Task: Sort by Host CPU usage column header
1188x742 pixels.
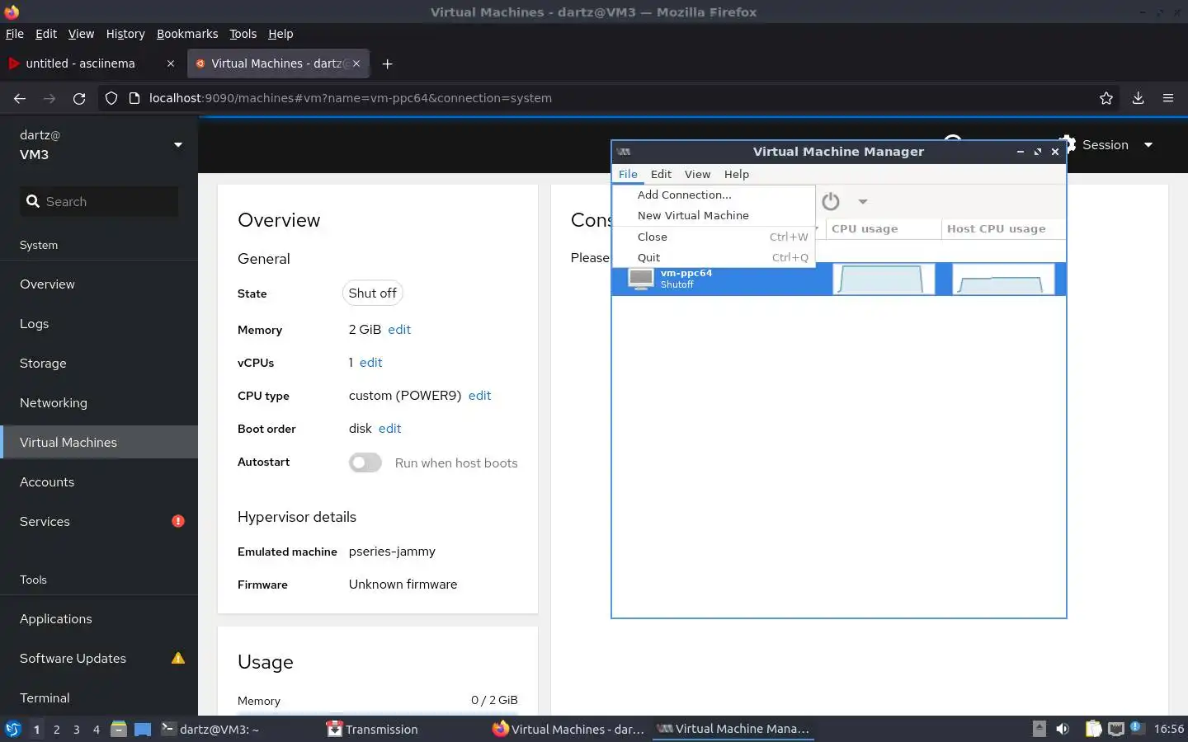Action: point(1002,228)
